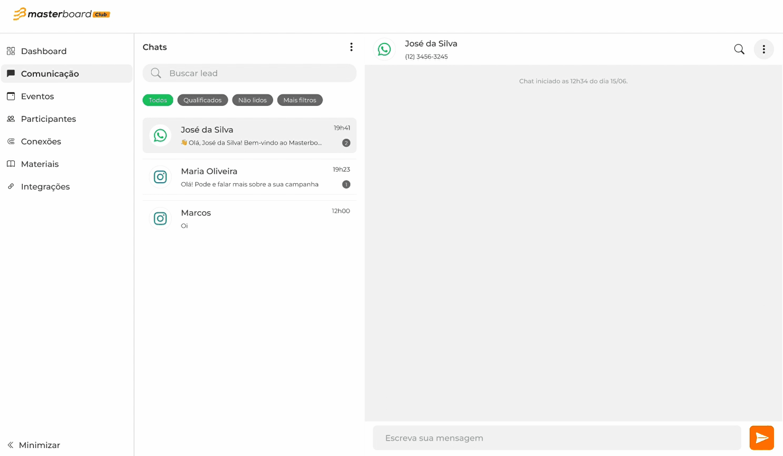Open the Participantes sidebar section
Image resolution: width=783 pixels, height=456 pixels.
(48, 119)
